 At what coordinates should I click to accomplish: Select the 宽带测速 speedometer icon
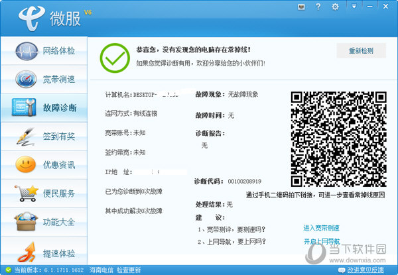26,79
